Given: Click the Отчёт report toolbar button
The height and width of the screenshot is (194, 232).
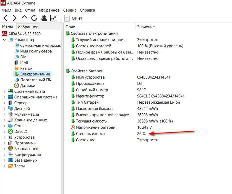Looking at the screenshot, I should [x=74, y=18].
